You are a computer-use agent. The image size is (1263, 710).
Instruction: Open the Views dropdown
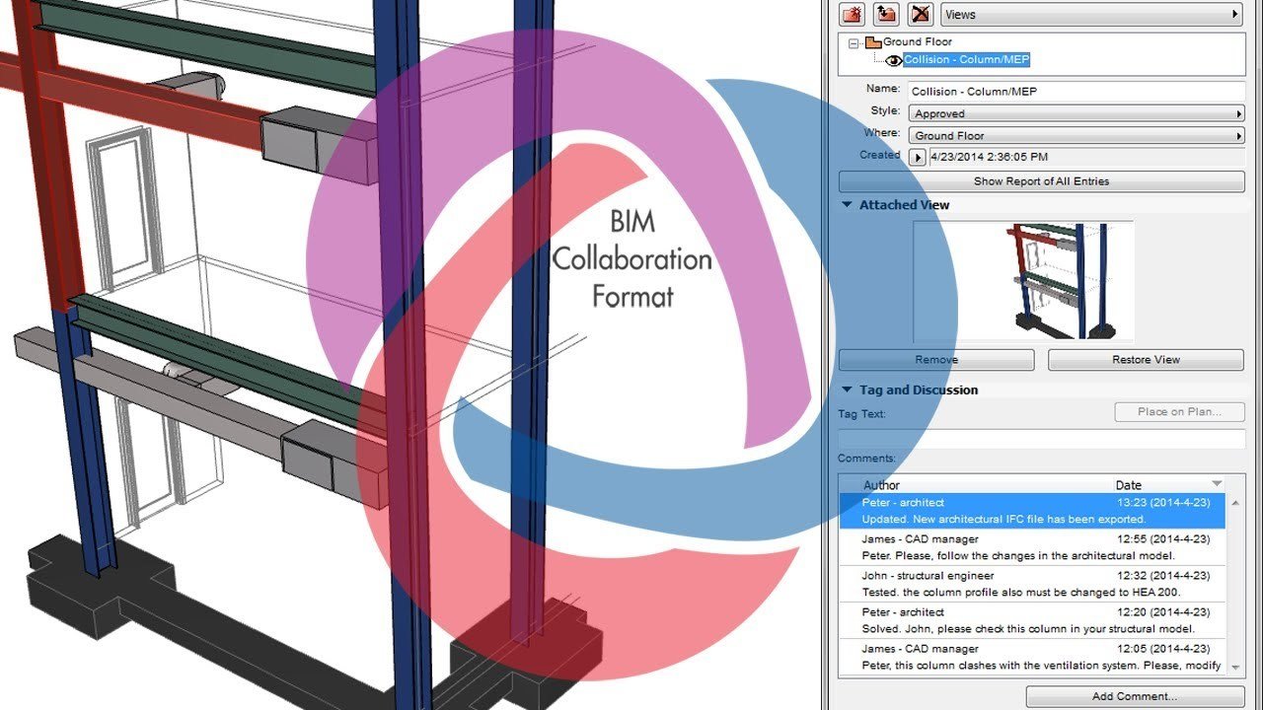point(1091,14)
